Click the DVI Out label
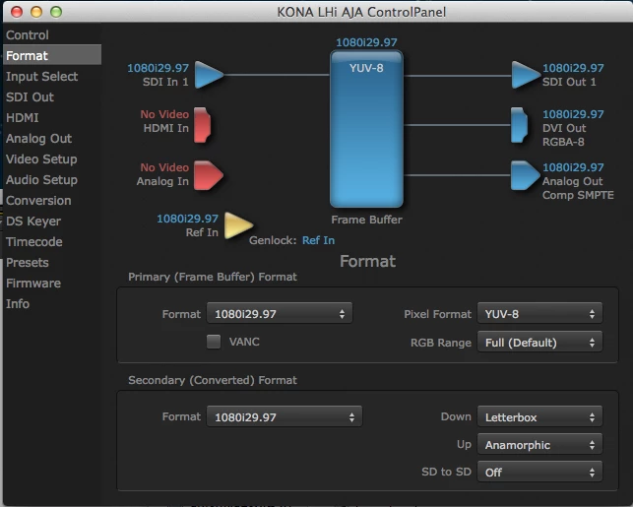The width and height of the screenshot is (633, 507). [564, 128]
